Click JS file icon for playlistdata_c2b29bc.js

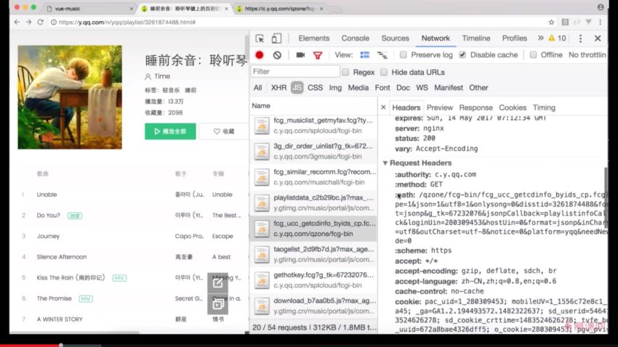(262, 203)
